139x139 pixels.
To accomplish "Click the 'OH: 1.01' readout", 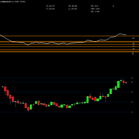I will tap(95, 9).
